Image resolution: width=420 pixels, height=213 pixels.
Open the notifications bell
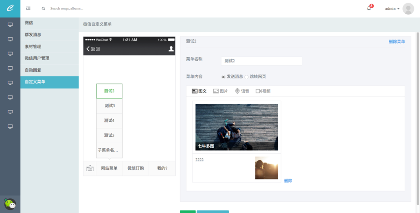pos(369,8)
